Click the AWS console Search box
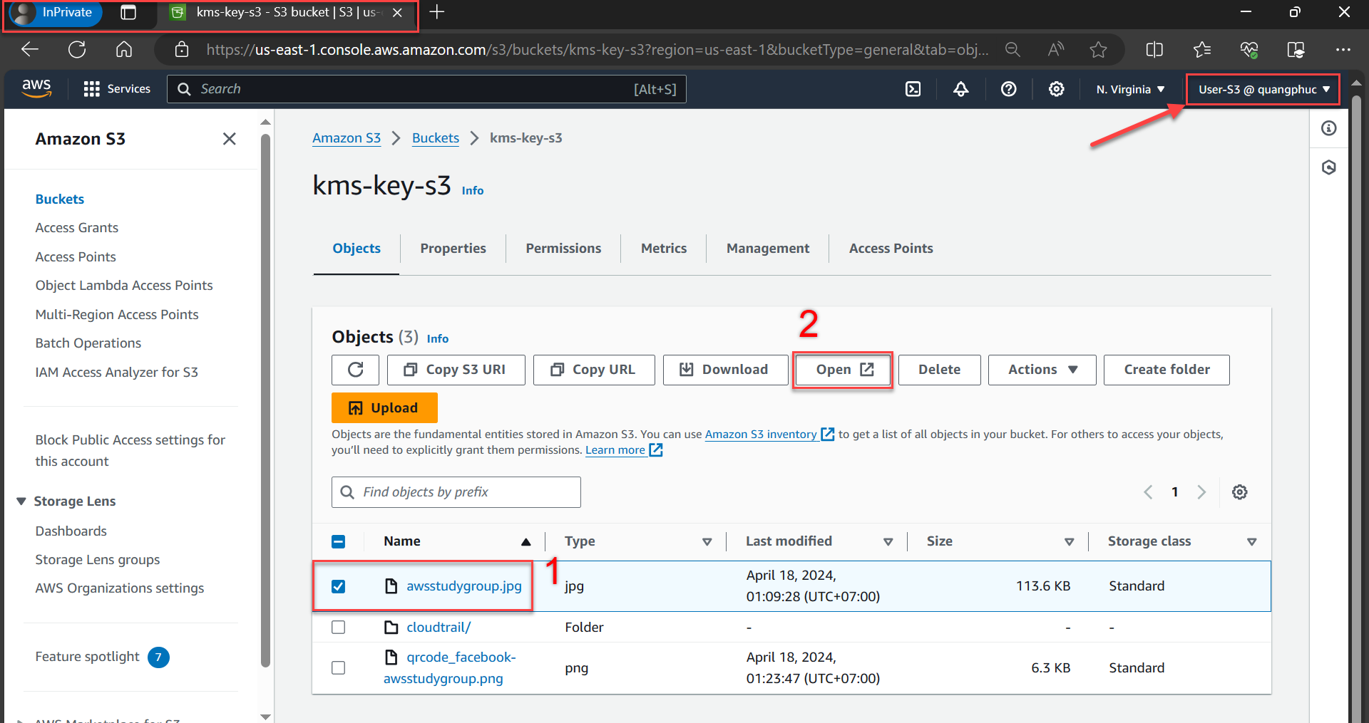 426,89
